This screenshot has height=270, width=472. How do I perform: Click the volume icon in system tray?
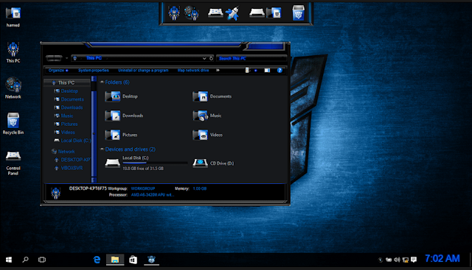(x=397, y=260)
